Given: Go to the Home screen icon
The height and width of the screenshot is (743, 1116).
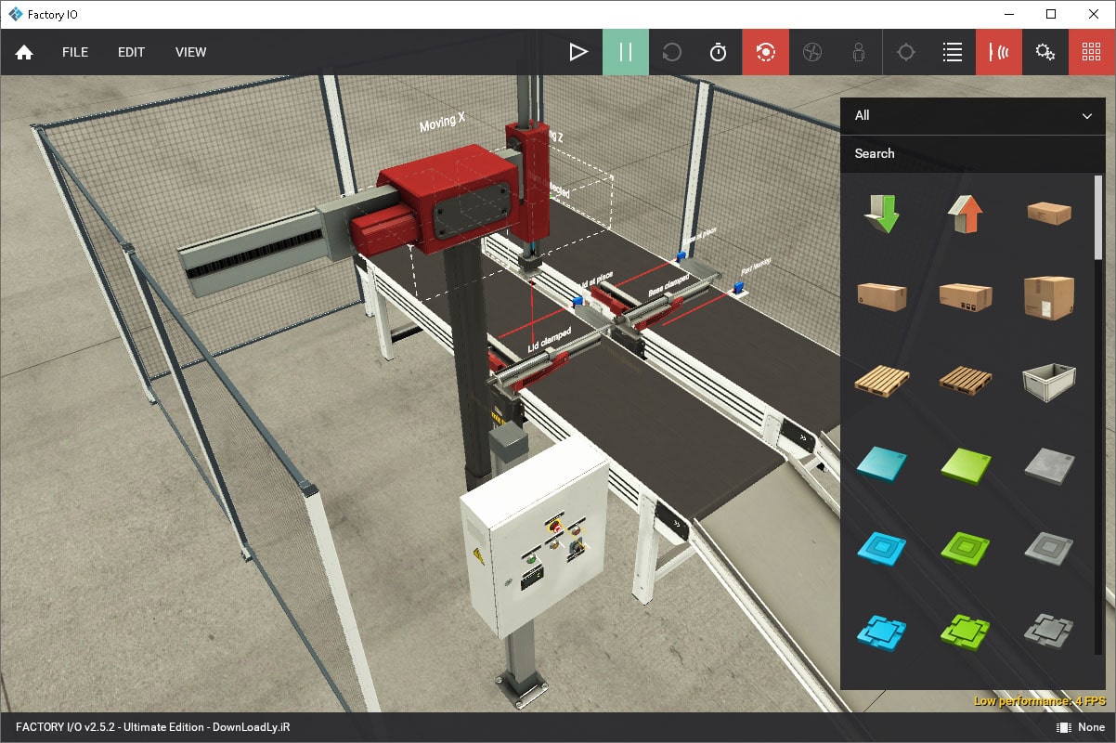Looking at the screenshot, I should 24,52.
